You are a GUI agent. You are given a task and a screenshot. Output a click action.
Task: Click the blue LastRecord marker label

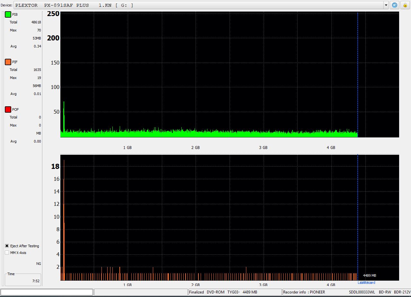pyautogui.click(x=366, y=283)
